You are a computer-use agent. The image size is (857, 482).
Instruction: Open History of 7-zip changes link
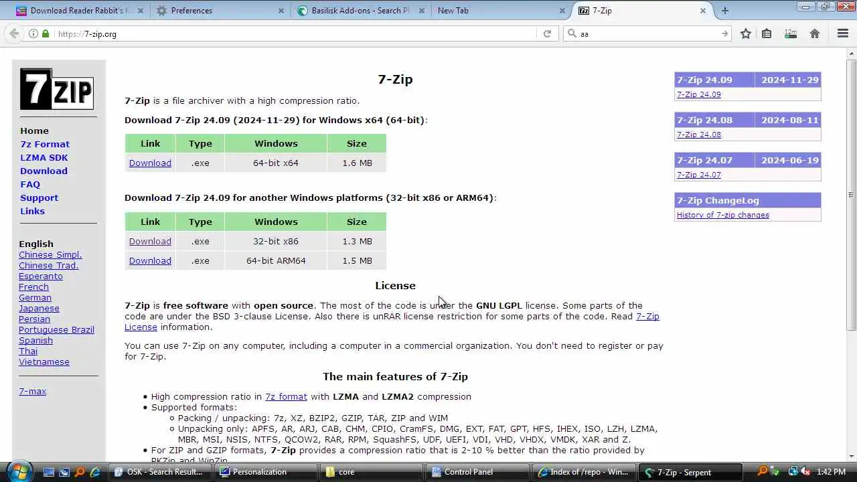tap(723, 215)
